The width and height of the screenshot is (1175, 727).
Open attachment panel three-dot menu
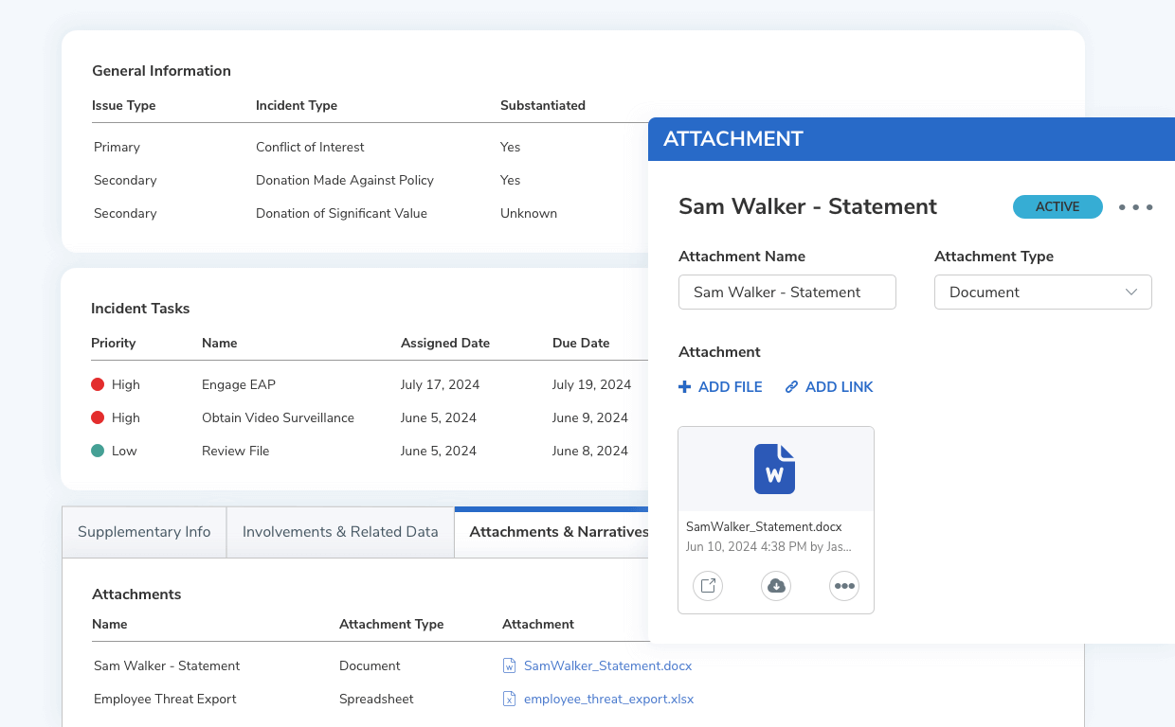click(1135, 207)
